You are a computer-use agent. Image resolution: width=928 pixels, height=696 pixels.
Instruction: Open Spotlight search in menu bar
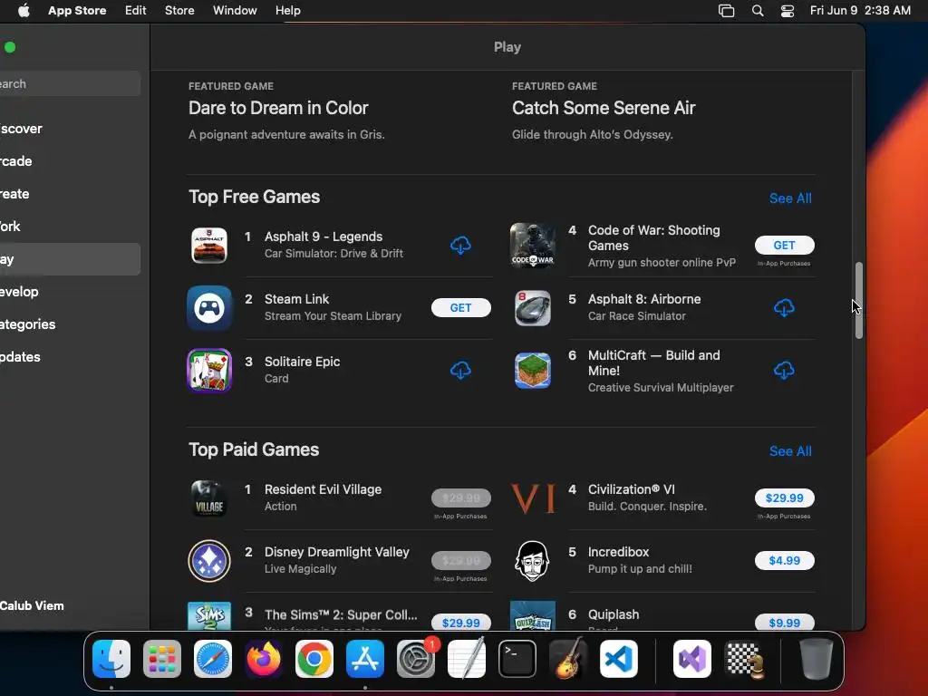(758, 11)
